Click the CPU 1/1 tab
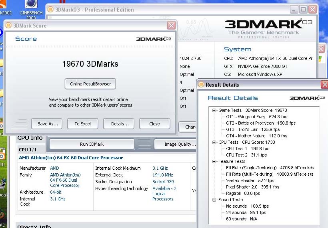Viewport: 328px width, 228px height. 28,150
